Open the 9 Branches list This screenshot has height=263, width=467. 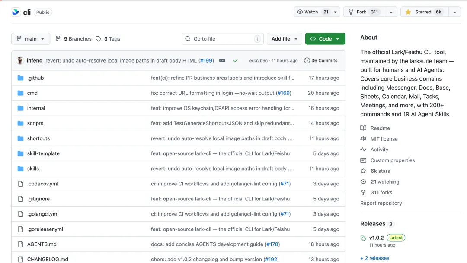(x=74, y=39)
